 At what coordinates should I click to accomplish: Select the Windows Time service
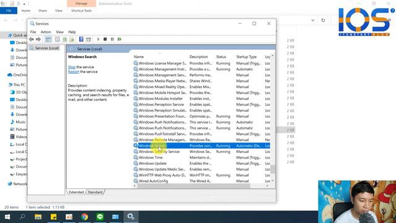coord(202,157)
